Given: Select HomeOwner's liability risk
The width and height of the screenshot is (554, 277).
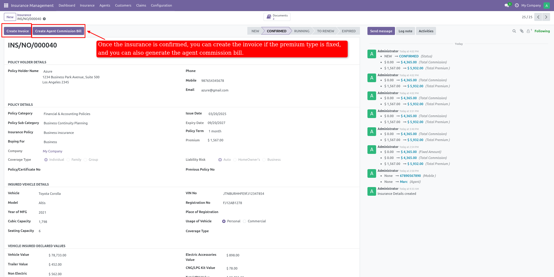Looking at the screenshot, I should [x=235, y=160].
